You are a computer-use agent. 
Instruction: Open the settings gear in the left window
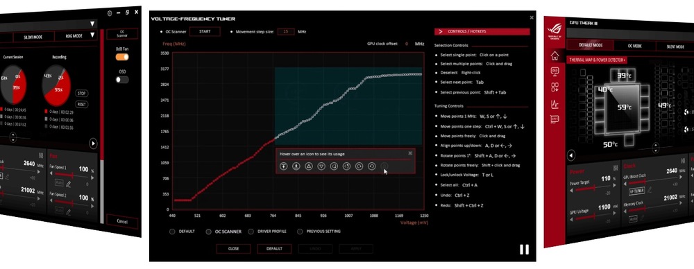(110, 13)
